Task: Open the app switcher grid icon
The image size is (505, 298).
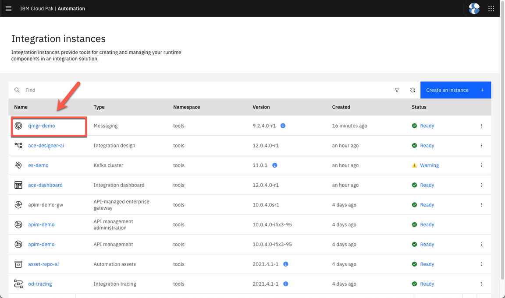Action: tap(491, 8)
